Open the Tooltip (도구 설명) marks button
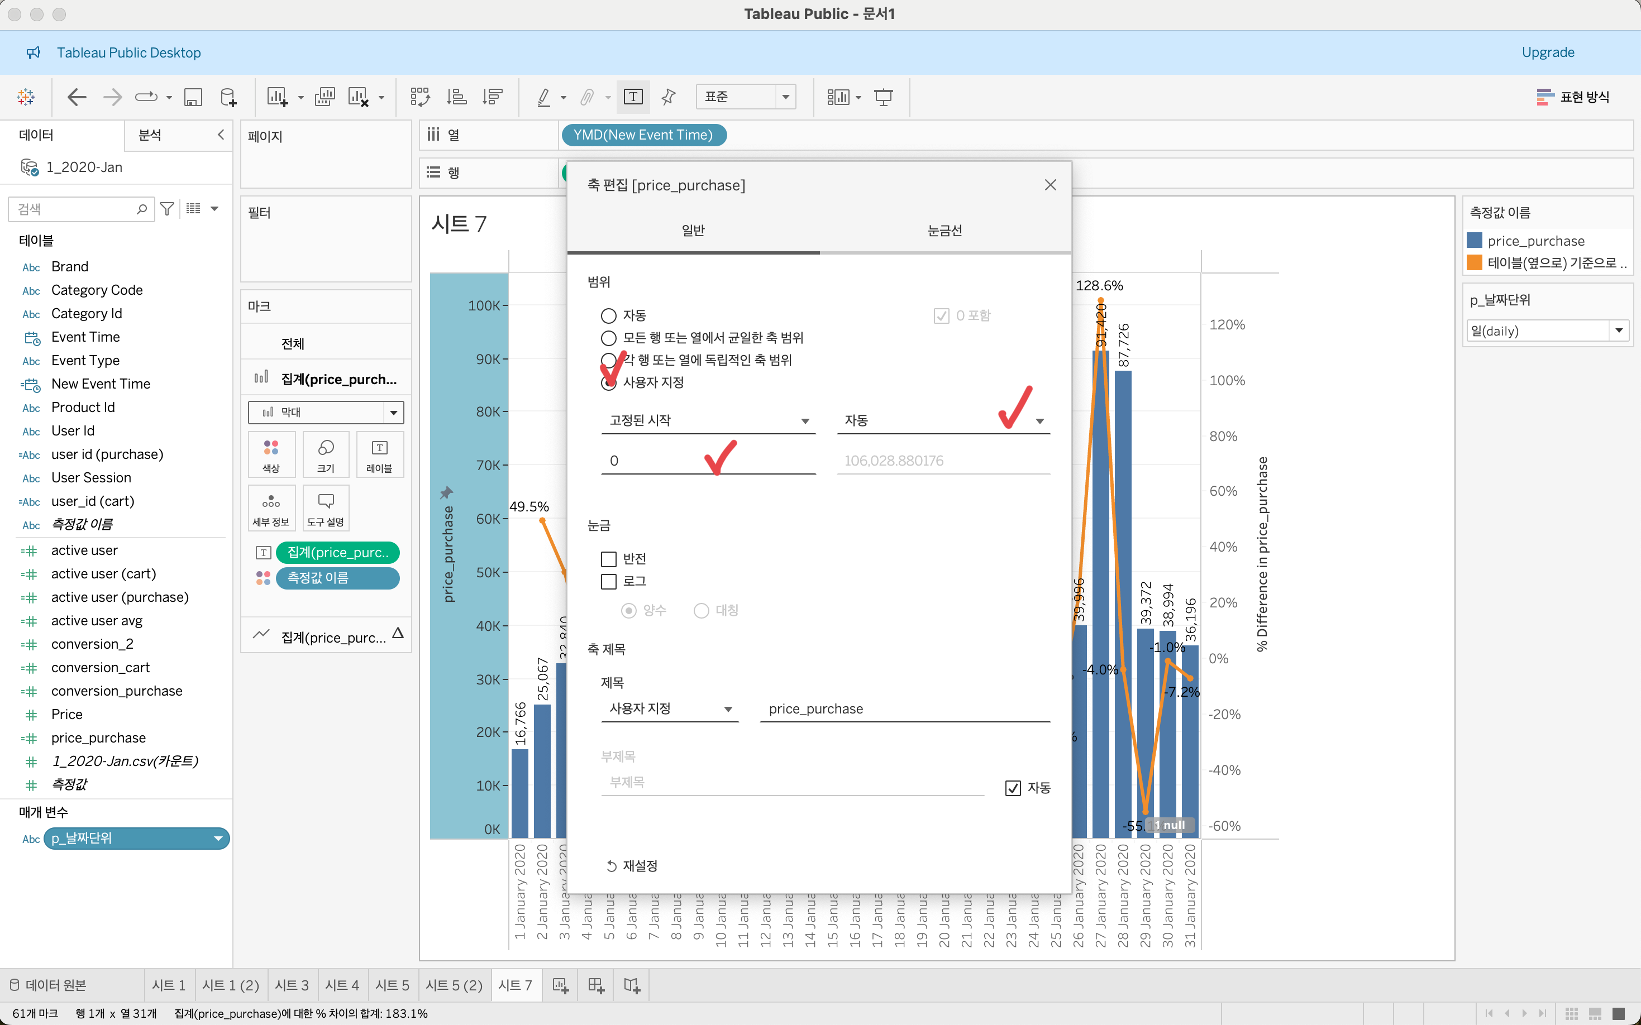 point(326,509)
